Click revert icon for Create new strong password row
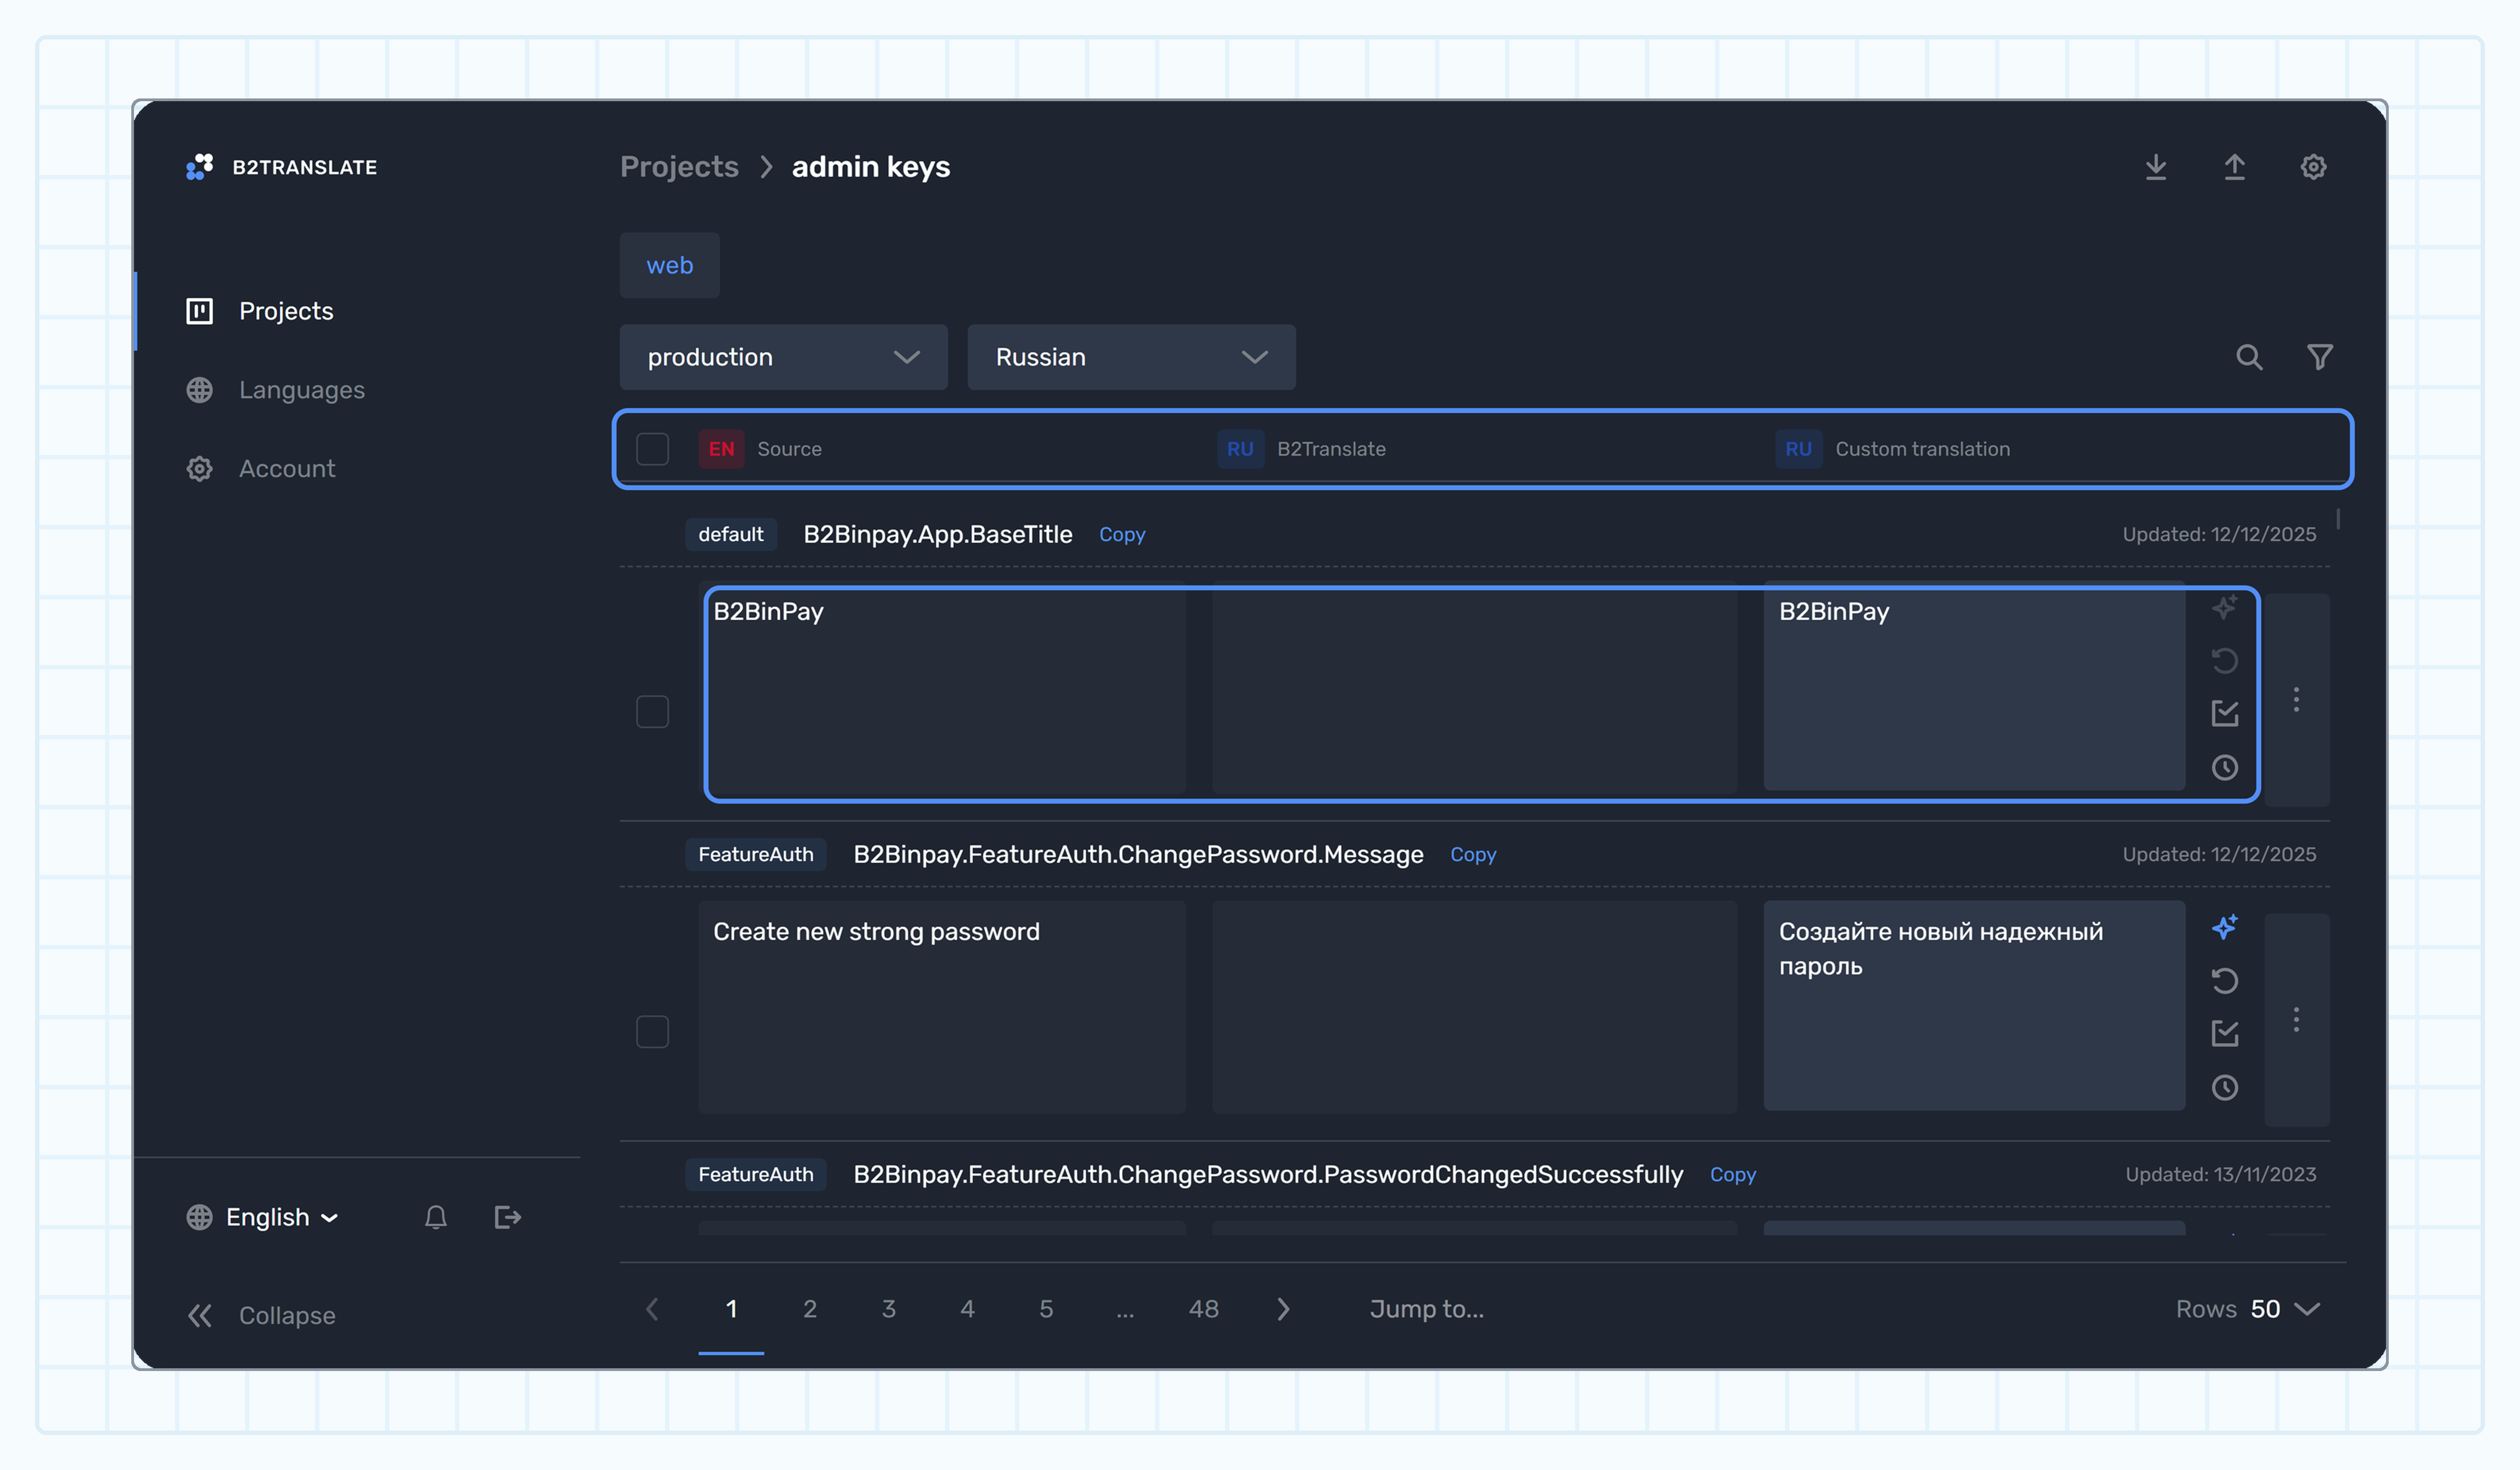 [2224, 980]
